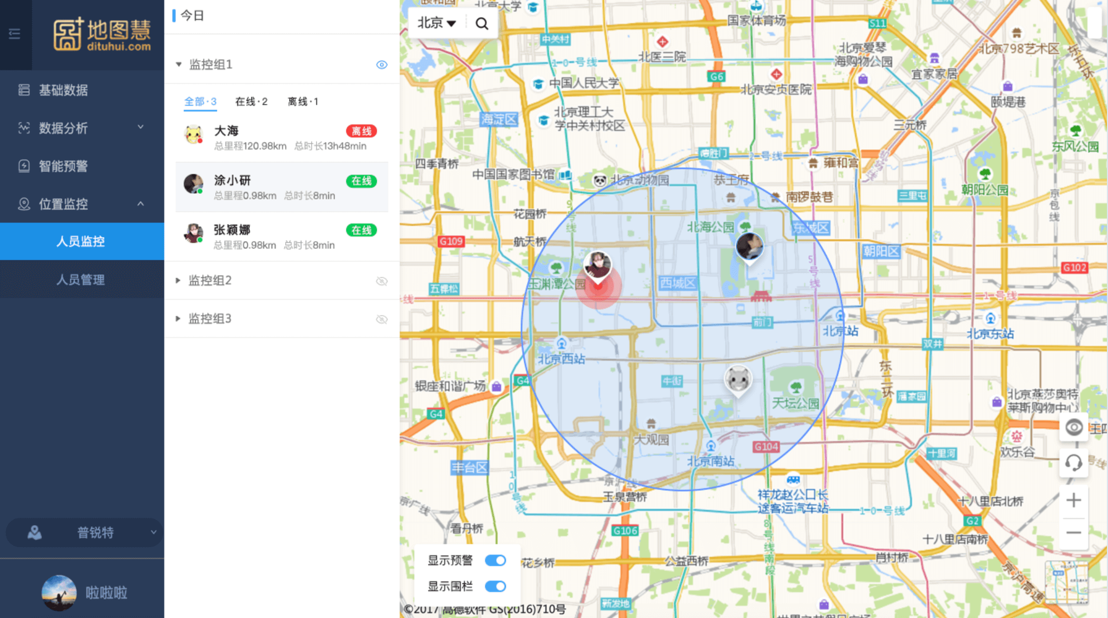The image size is (1108, 618).
Task: Click the map zoom in plus button
Action: click(1073, 500)
